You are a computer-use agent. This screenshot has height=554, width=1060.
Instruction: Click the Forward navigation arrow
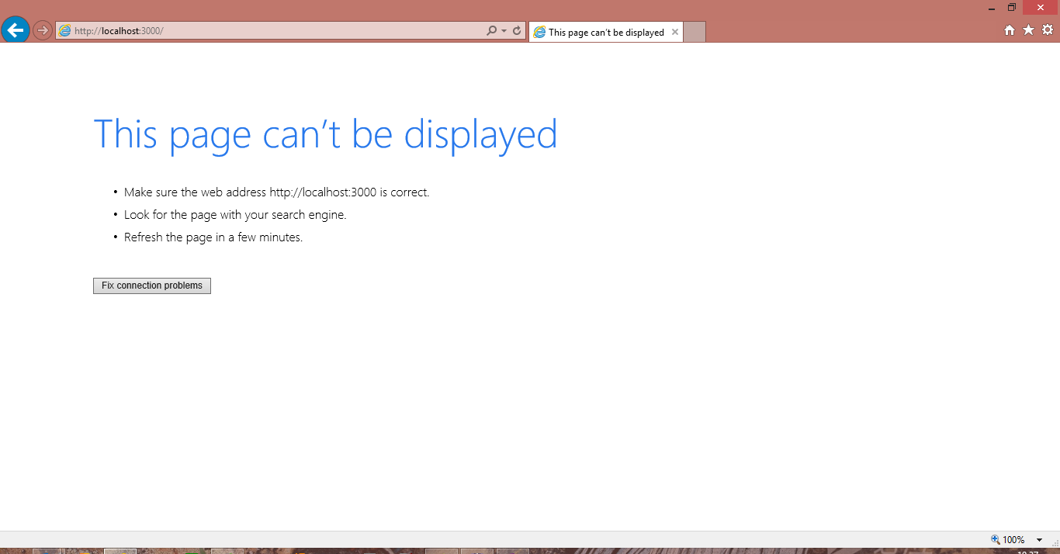click(x=43, y=31)
